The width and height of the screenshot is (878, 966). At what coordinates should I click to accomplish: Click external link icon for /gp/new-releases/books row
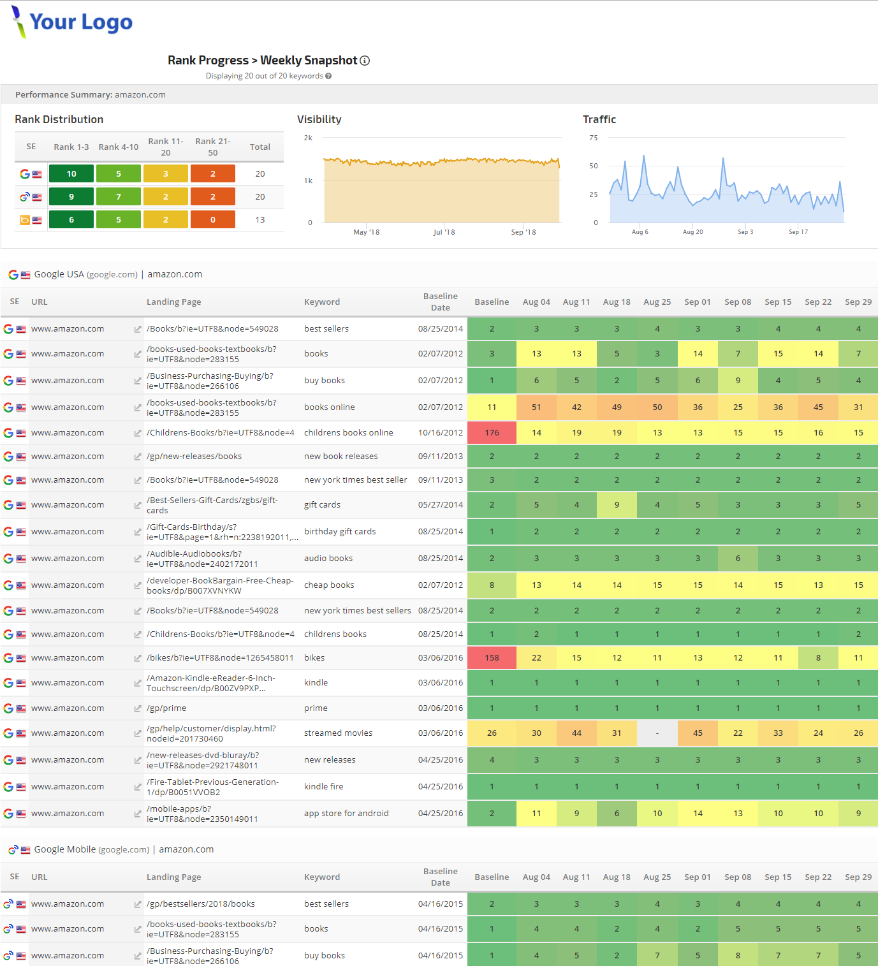pyautogui.click(x=138, y=457)
